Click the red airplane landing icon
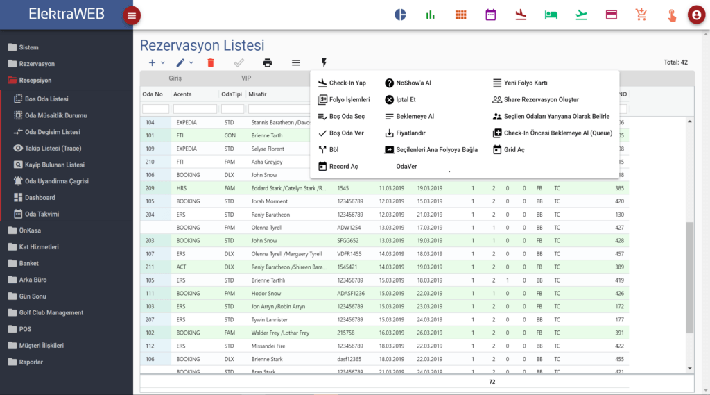The width and height of the screenshot is (710, 395). (x=521, y=15)
